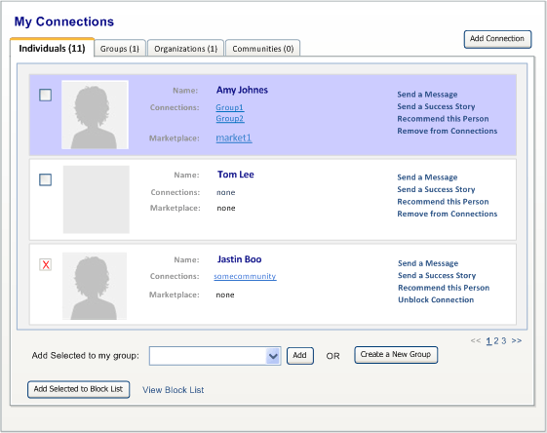This screenshot has width=547, height=433.
Task: Go to page 2 of connections
Action: [496, 341]
